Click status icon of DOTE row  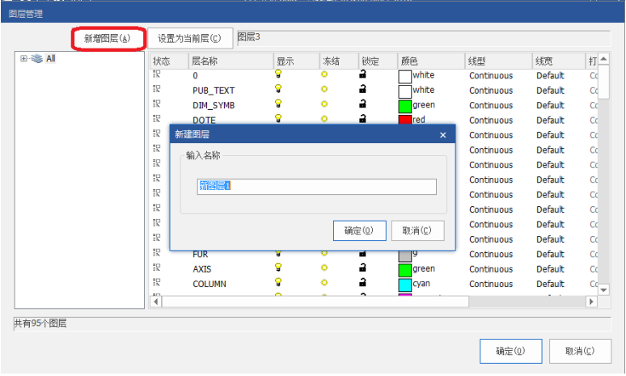point(157,119)
